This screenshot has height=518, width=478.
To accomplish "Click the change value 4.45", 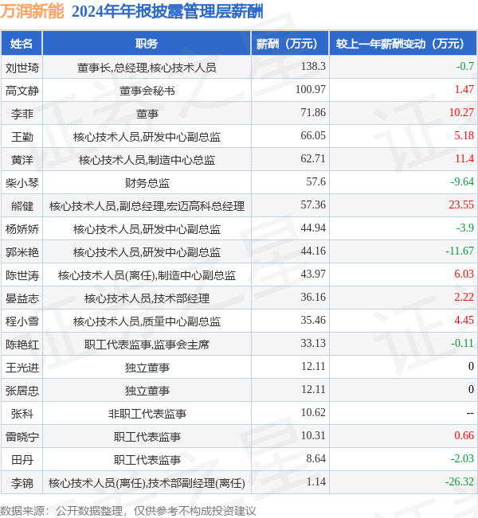I will (464, 320).
